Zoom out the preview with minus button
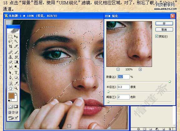 pyautogui.click(x=118, y=69)
